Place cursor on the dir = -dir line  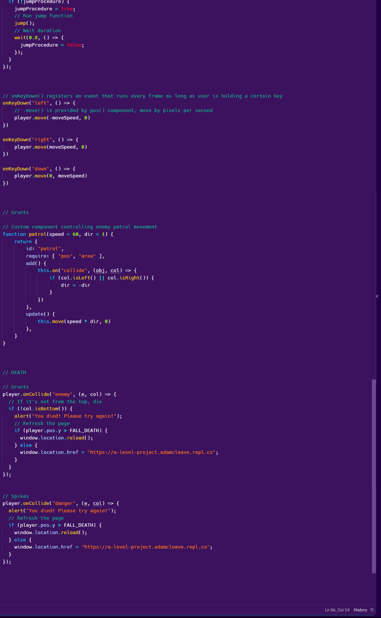click(75, 285)
